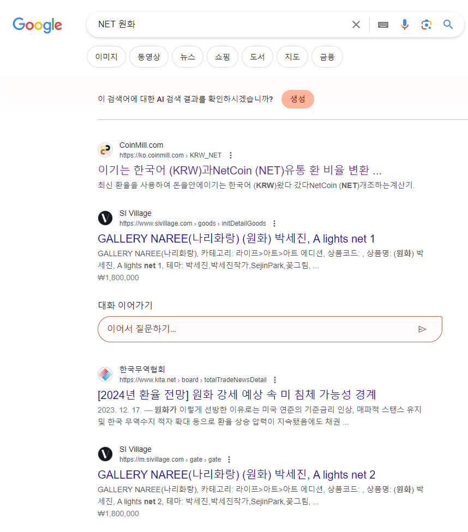The image size is (468, 532).
Task: Start voice search with the microphone icon
Action: point(404,25)
